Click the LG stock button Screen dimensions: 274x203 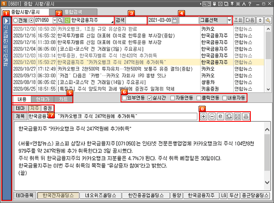click(224, 195)
